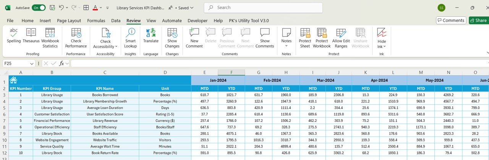Click the Comments button at top right
Screen dimensions: 489x160
451,21
